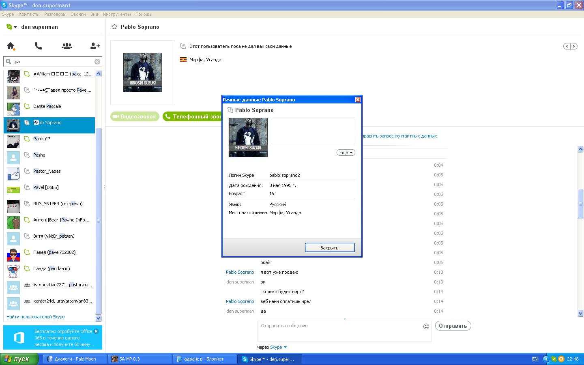Select contact Павел (pavel732882)
584x365 pixels.
(x=49, y=252)
